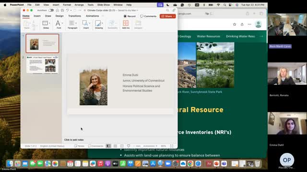Switch to the Design ribbon tab
307x172 pixels.
tap(59, 16)
